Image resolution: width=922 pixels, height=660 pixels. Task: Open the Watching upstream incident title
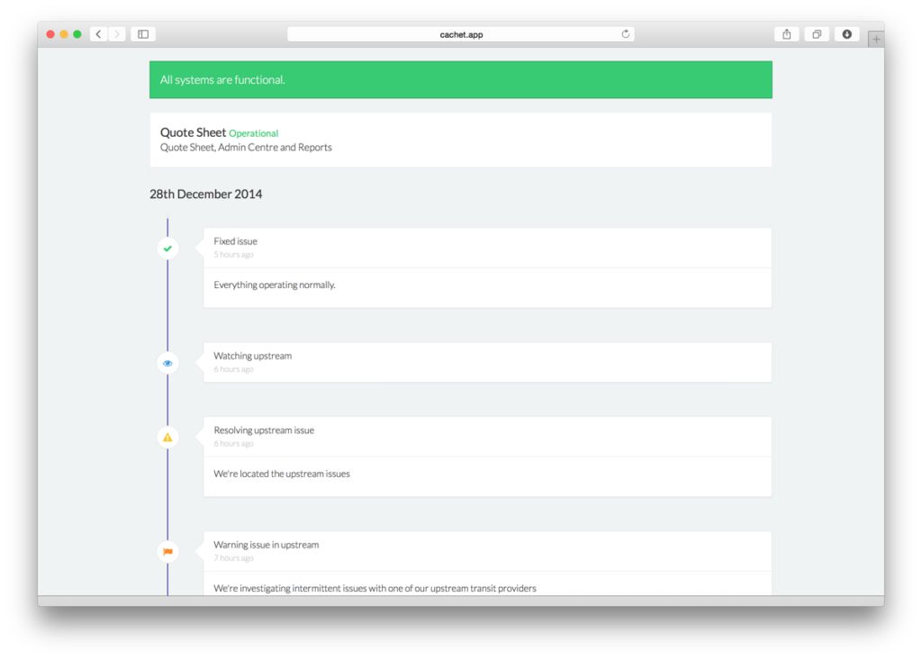click(x=252, y=356)
